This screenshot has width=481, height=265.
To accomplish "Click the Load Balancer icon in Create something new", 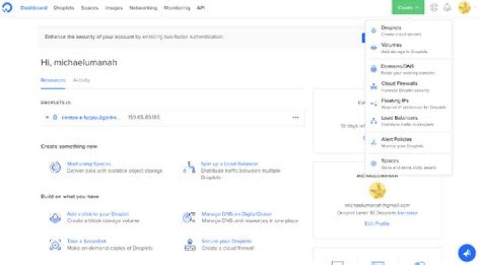I will (x=189, y=167).
